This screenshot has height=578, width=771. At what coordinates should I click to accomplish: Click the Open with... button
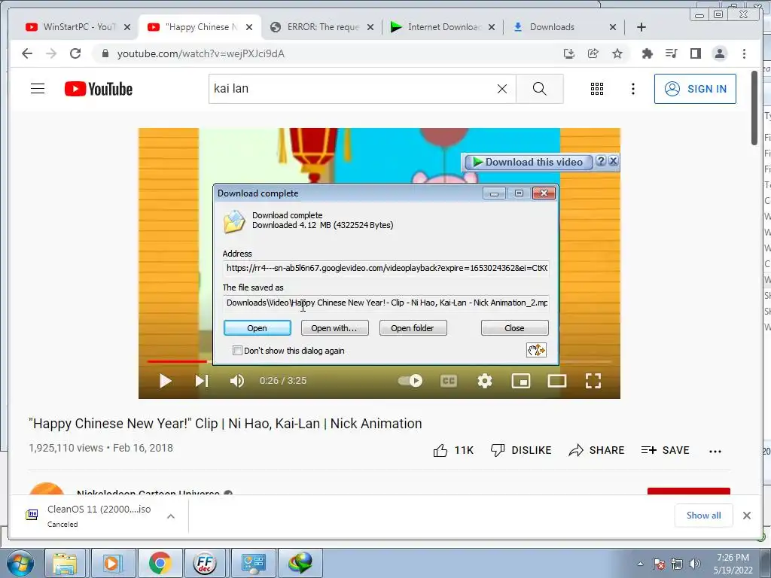click(334, 328)
